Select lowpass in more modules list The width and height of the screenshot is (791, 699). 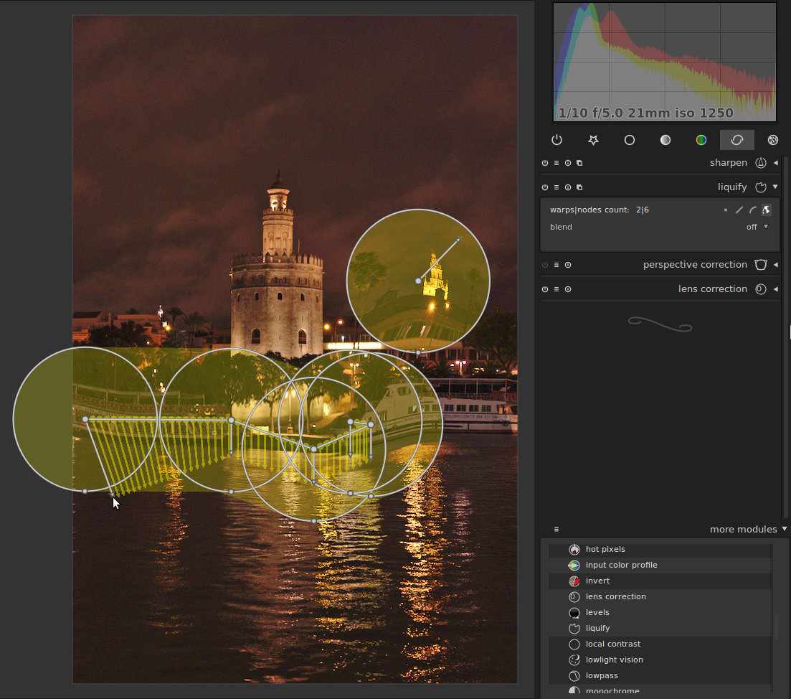point(660,676)
